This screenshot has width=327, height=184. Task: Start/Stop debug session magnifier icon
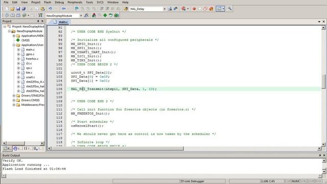pos(183,9)
